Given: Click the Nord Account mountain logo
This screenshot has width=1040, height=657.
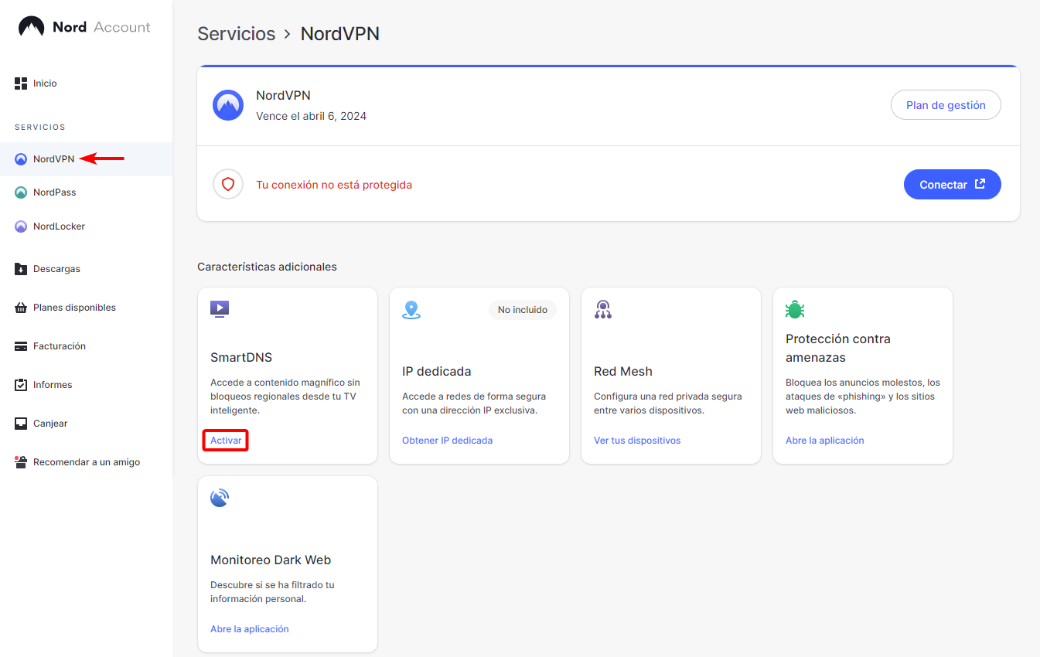Looking at the screenshot, I should 32,27.
